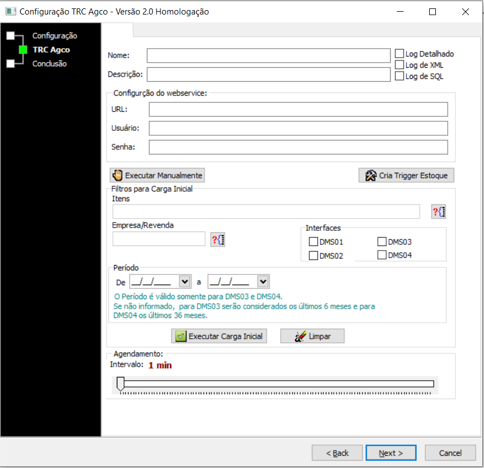Check the DMS03 interface
The image size is (484, 468).
382,242
